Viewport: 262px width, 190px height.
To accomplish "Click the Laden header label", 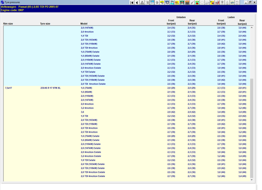I will (x=231, y=17).
